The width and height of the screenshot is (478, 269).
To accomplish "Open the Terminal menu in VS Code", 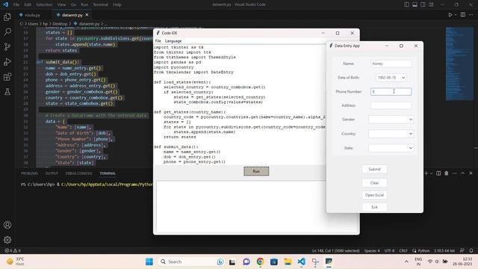I will coord(100,4).
